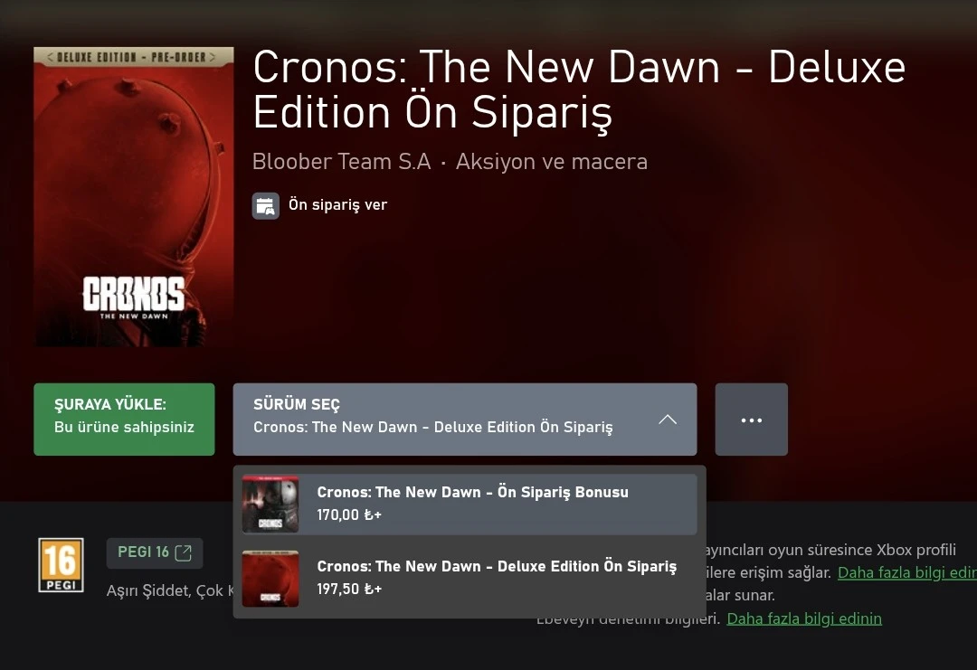Open the Daha fazla bilgi edinin parental controls link
Image resolution: width=977 pixels, height=670 pixels.
(x=804, y=618)
